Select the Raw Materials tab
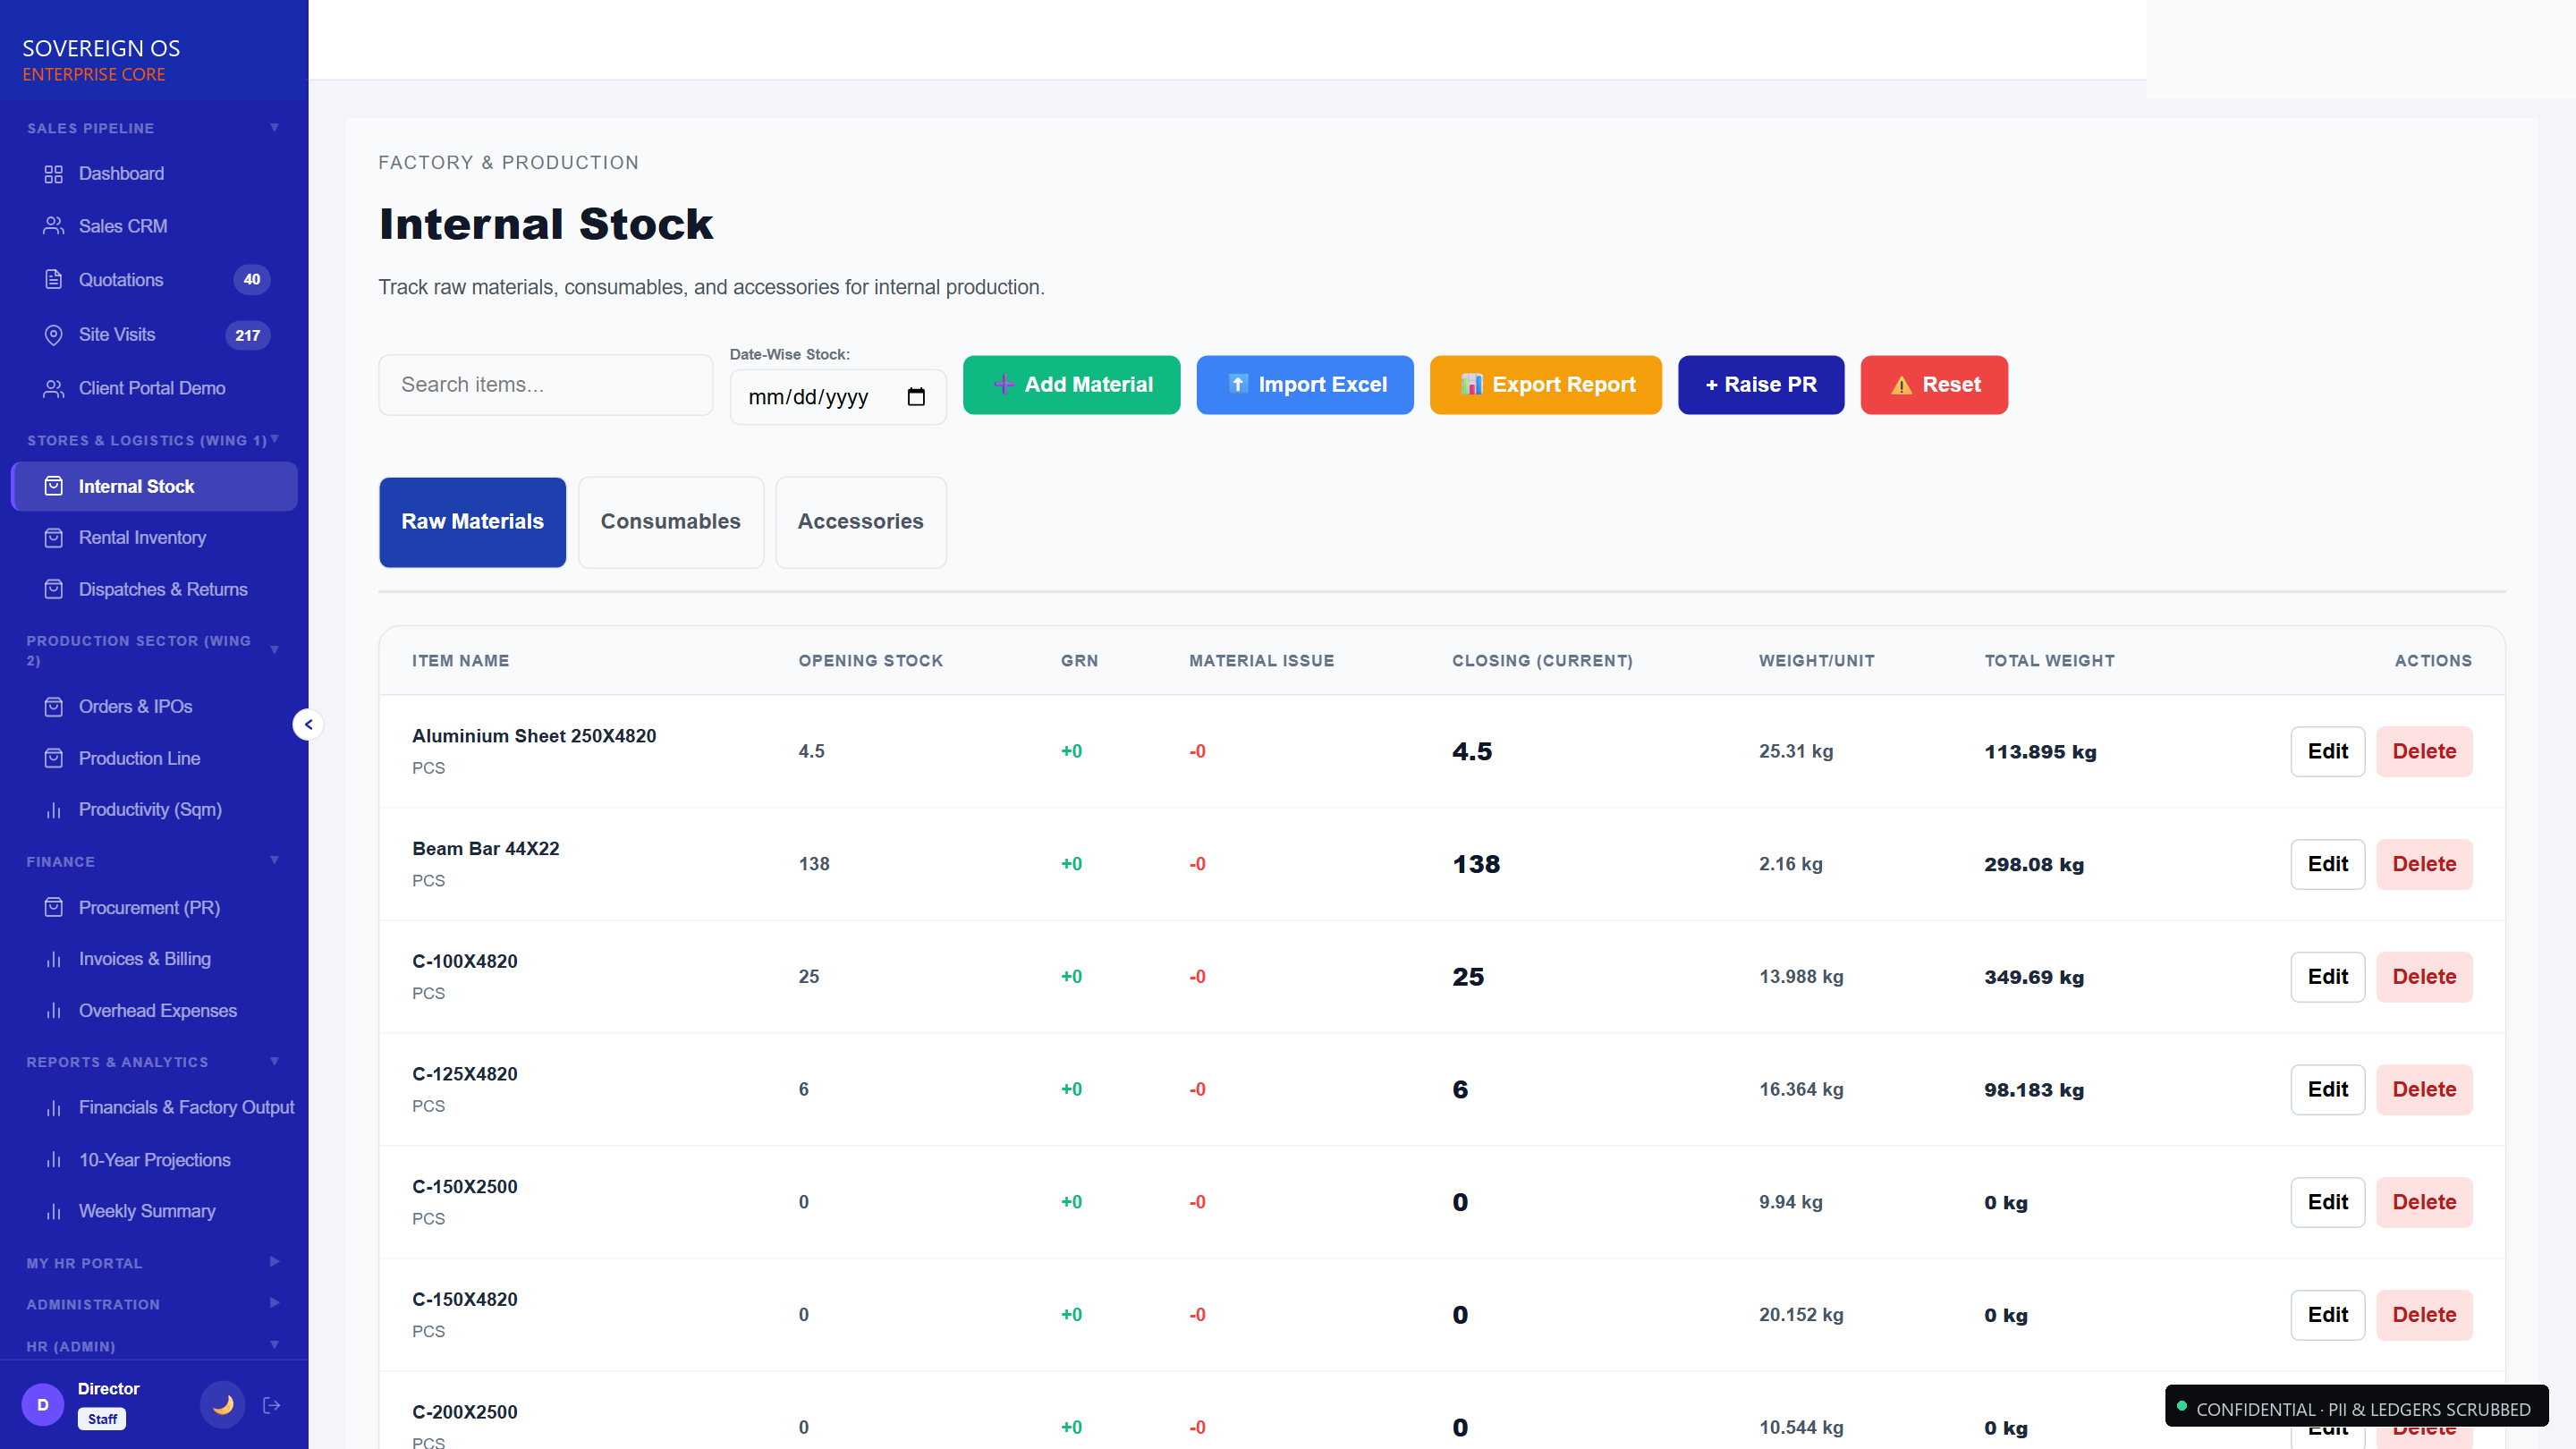 472,522
